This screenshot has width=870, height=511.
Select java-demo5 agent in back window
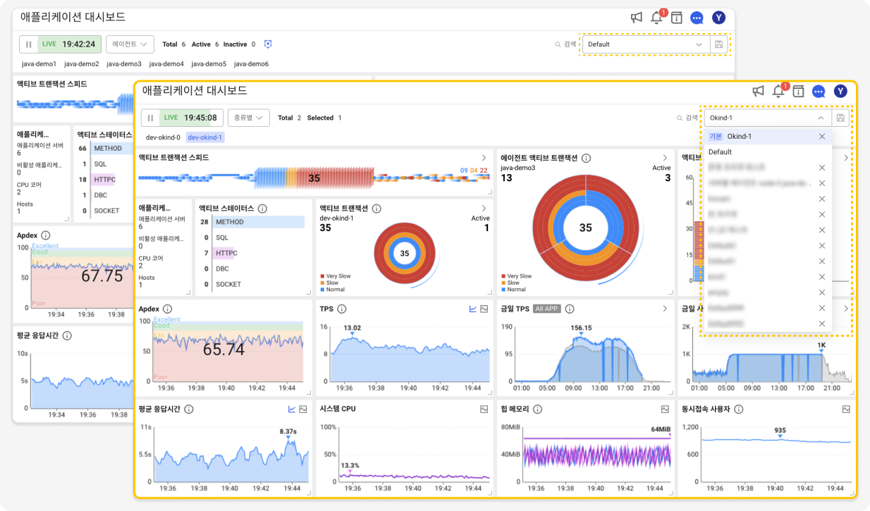[209, 64]
